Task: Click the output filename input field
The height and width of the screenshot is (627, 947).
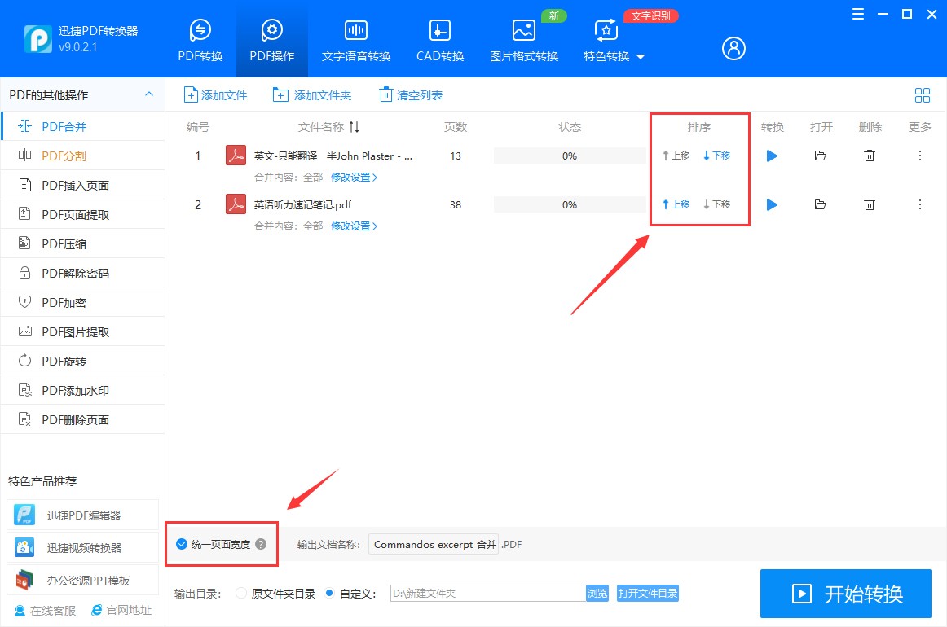Action: [433, 544]
